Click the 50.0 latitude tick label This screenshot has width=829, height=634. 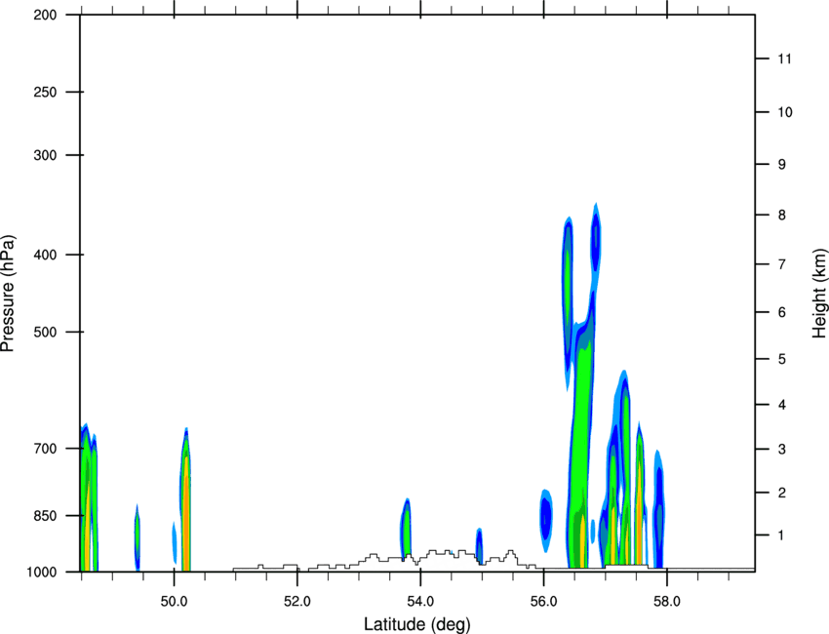(174, 602)
